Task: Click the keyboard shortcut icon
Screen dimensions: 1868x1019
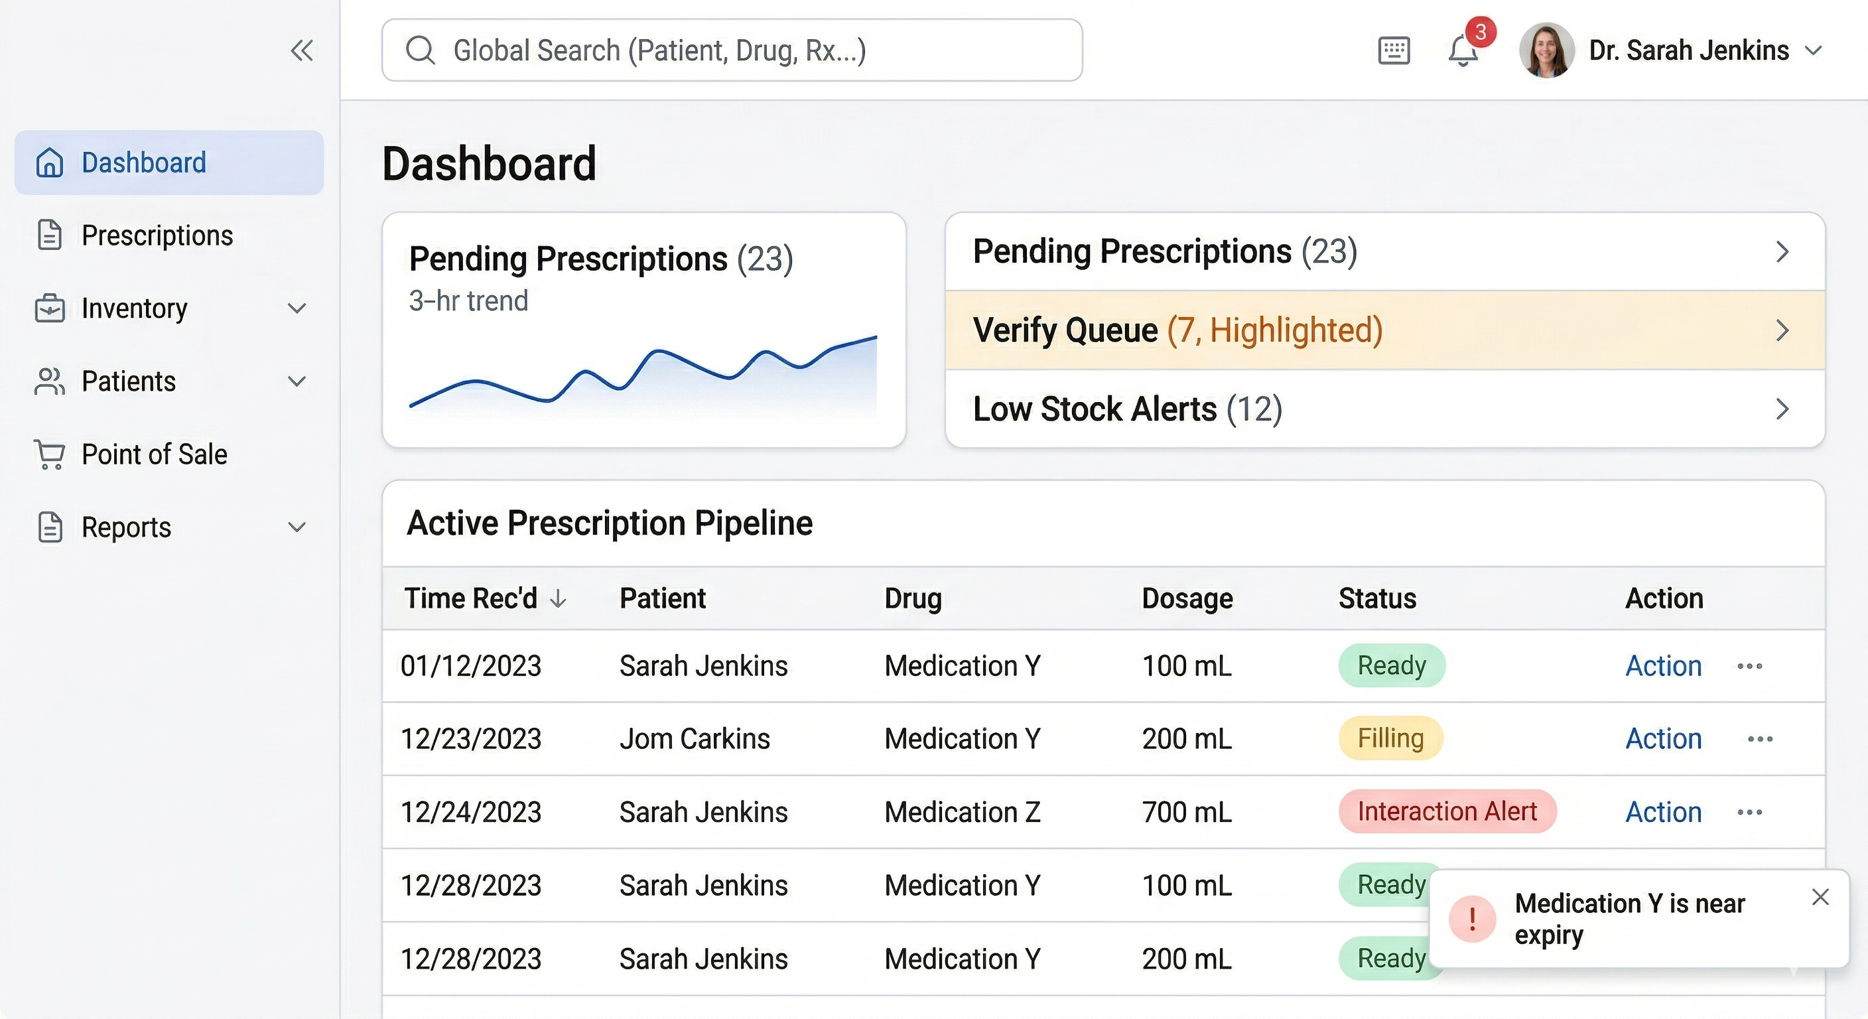Action: coord(1393,50)
